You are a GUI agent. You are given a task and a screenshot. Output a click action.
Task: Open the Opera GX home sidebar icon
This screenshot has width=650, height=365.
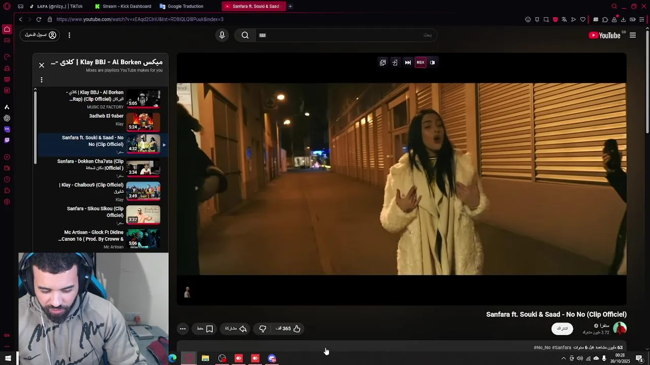[7, 29]
